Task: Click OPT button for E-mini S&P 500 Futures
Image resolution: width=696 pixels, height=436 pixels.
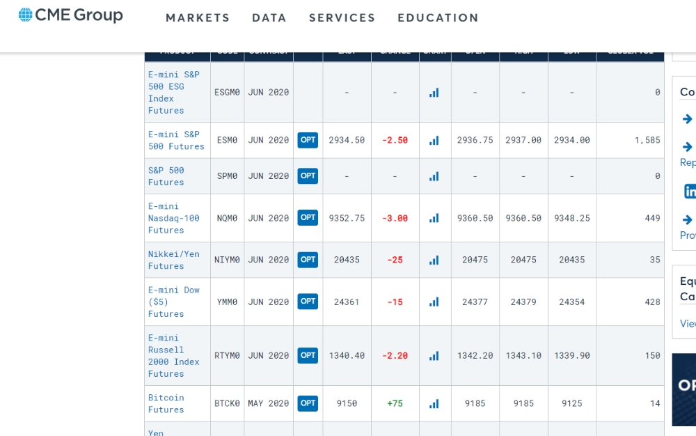Action: 308,140
